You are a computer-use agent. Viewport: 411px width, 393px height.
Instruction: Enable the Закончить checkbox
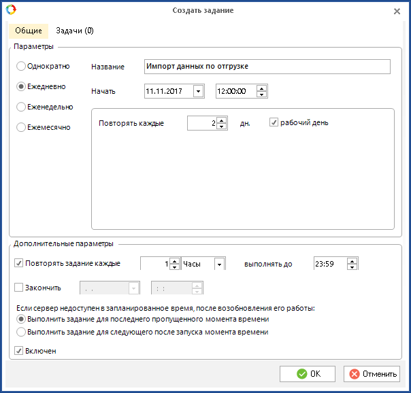tap(19, 288)
